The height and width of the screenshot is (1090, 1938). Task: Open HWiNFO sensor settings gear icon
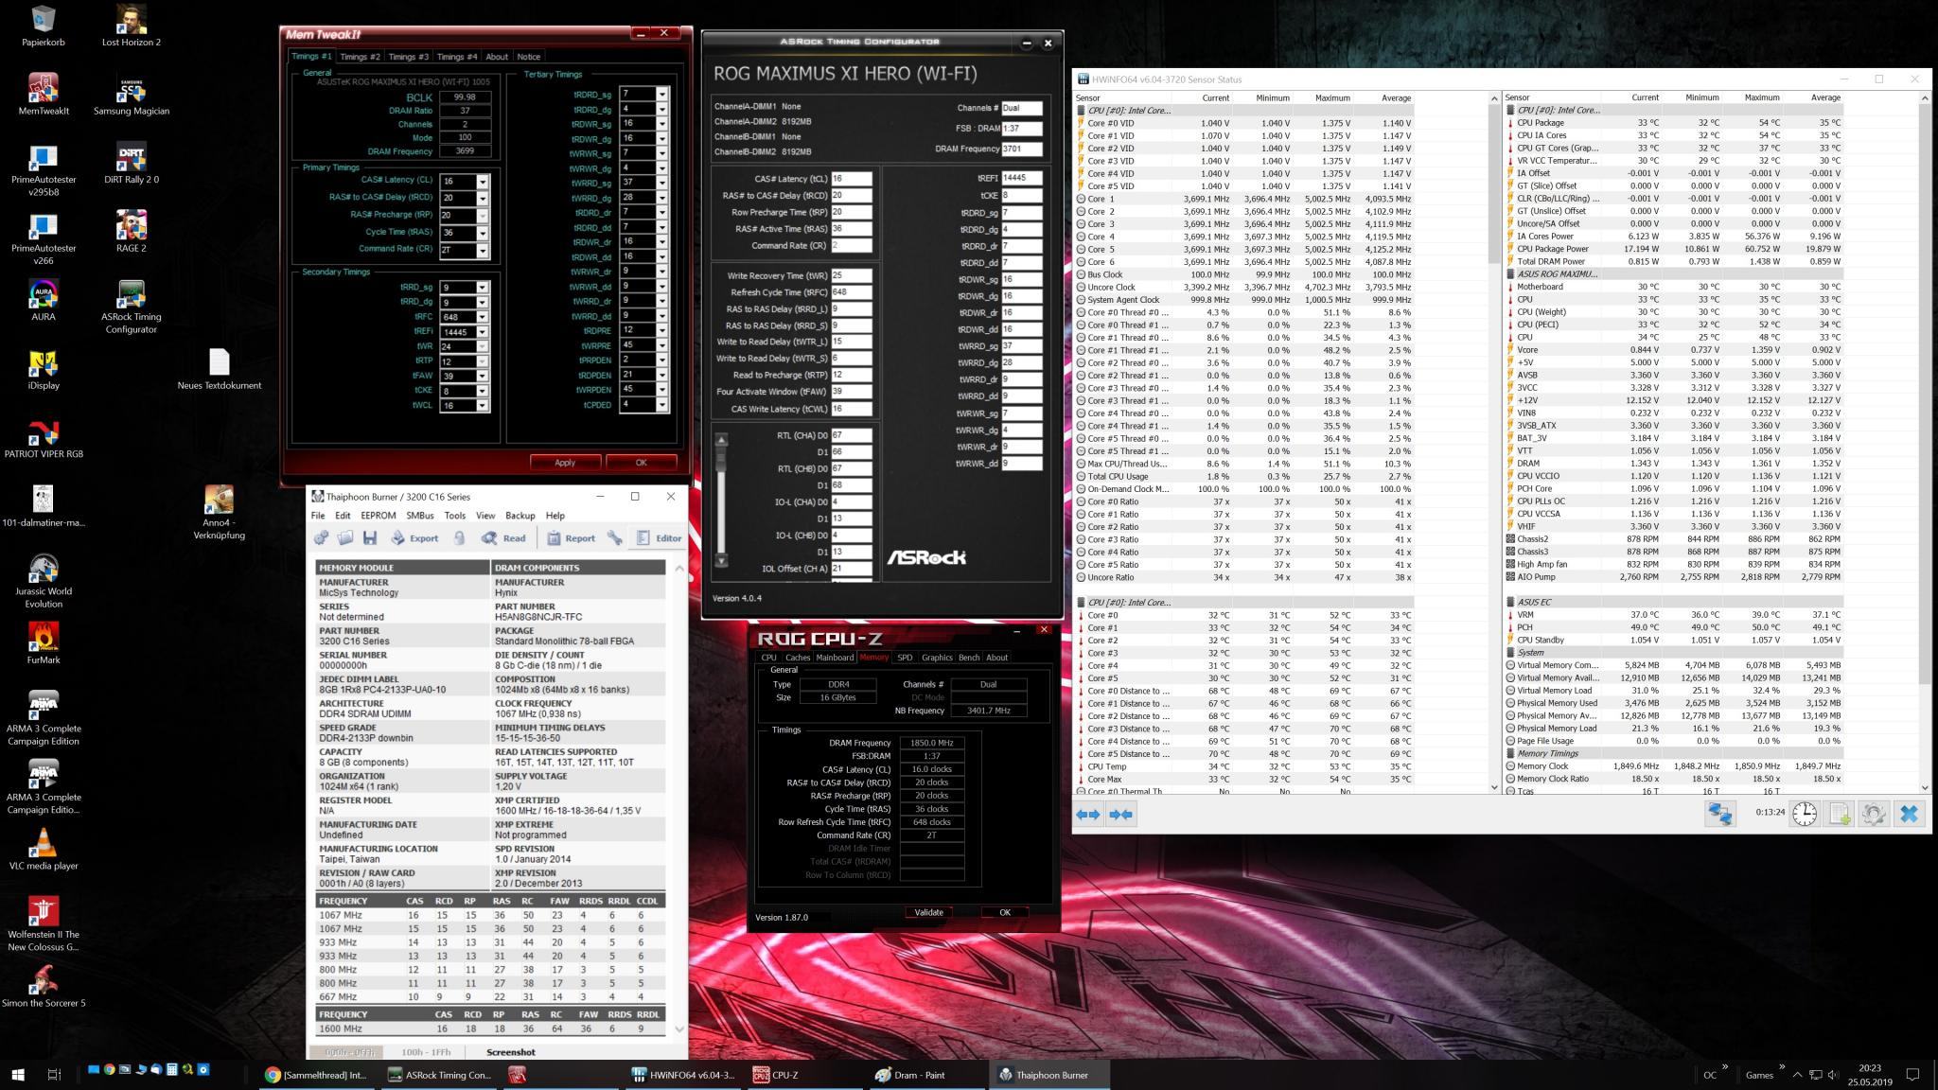pyautogui.click(x=1873, y=814)
